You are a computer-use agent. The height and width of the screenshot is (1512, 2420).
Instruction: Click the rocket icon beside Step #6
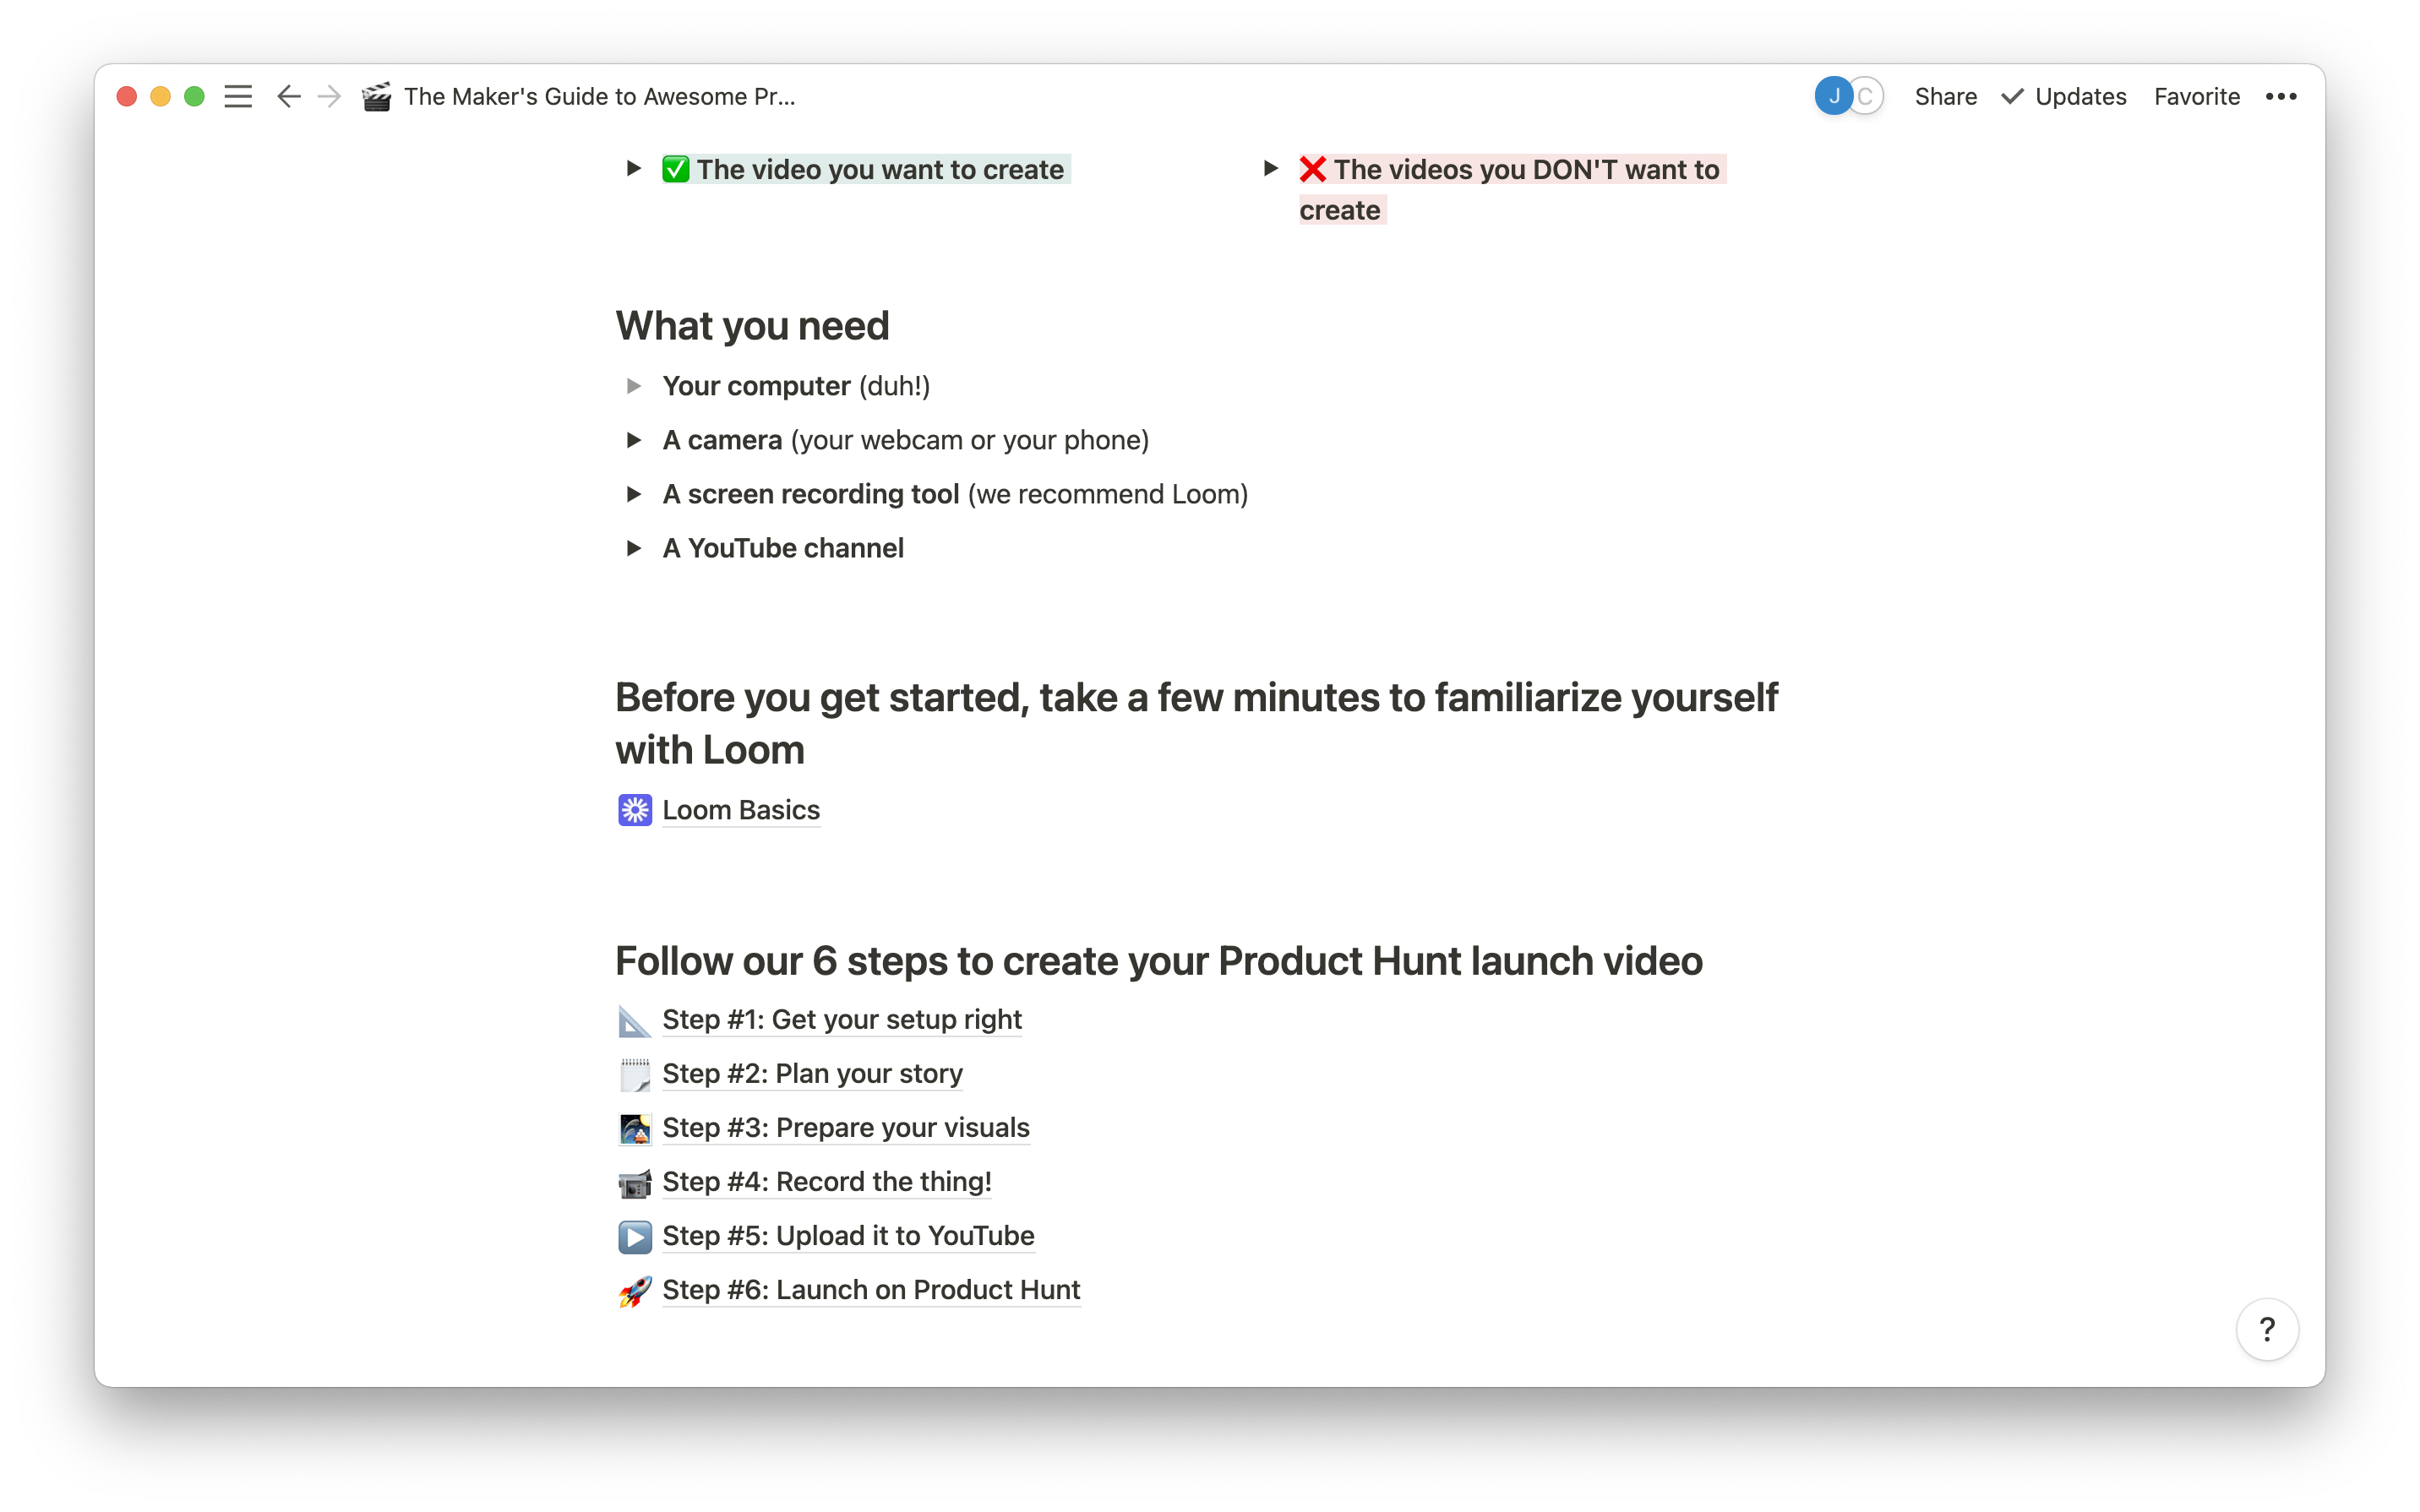(x=634, y=1290)
